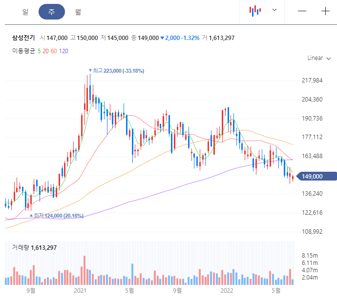Click the high price 고 150,000 value
337x302 pixels.
pos(84,38)
